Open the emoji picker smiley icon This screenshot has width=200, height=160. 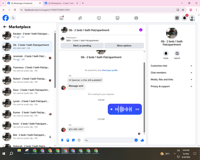coord(136,140)
